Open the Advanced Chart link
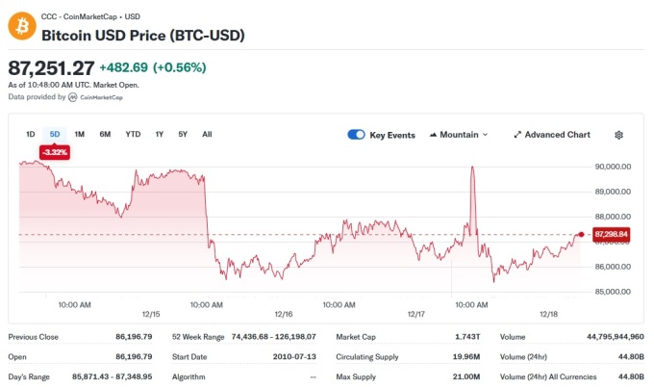The height and width of the screenshot is (387, 654). tap(557, 135)
